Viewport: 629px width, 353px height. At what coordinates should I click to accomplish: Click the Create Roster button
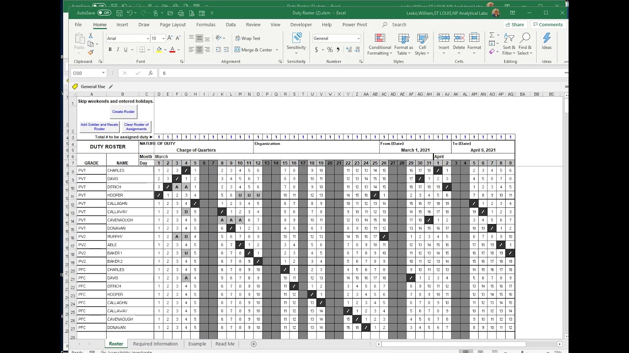tap(123, 112)
